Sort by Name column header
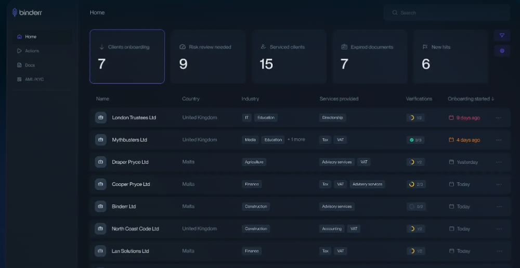The width and height of the screenshot is (520, 268). click(102, 99)
